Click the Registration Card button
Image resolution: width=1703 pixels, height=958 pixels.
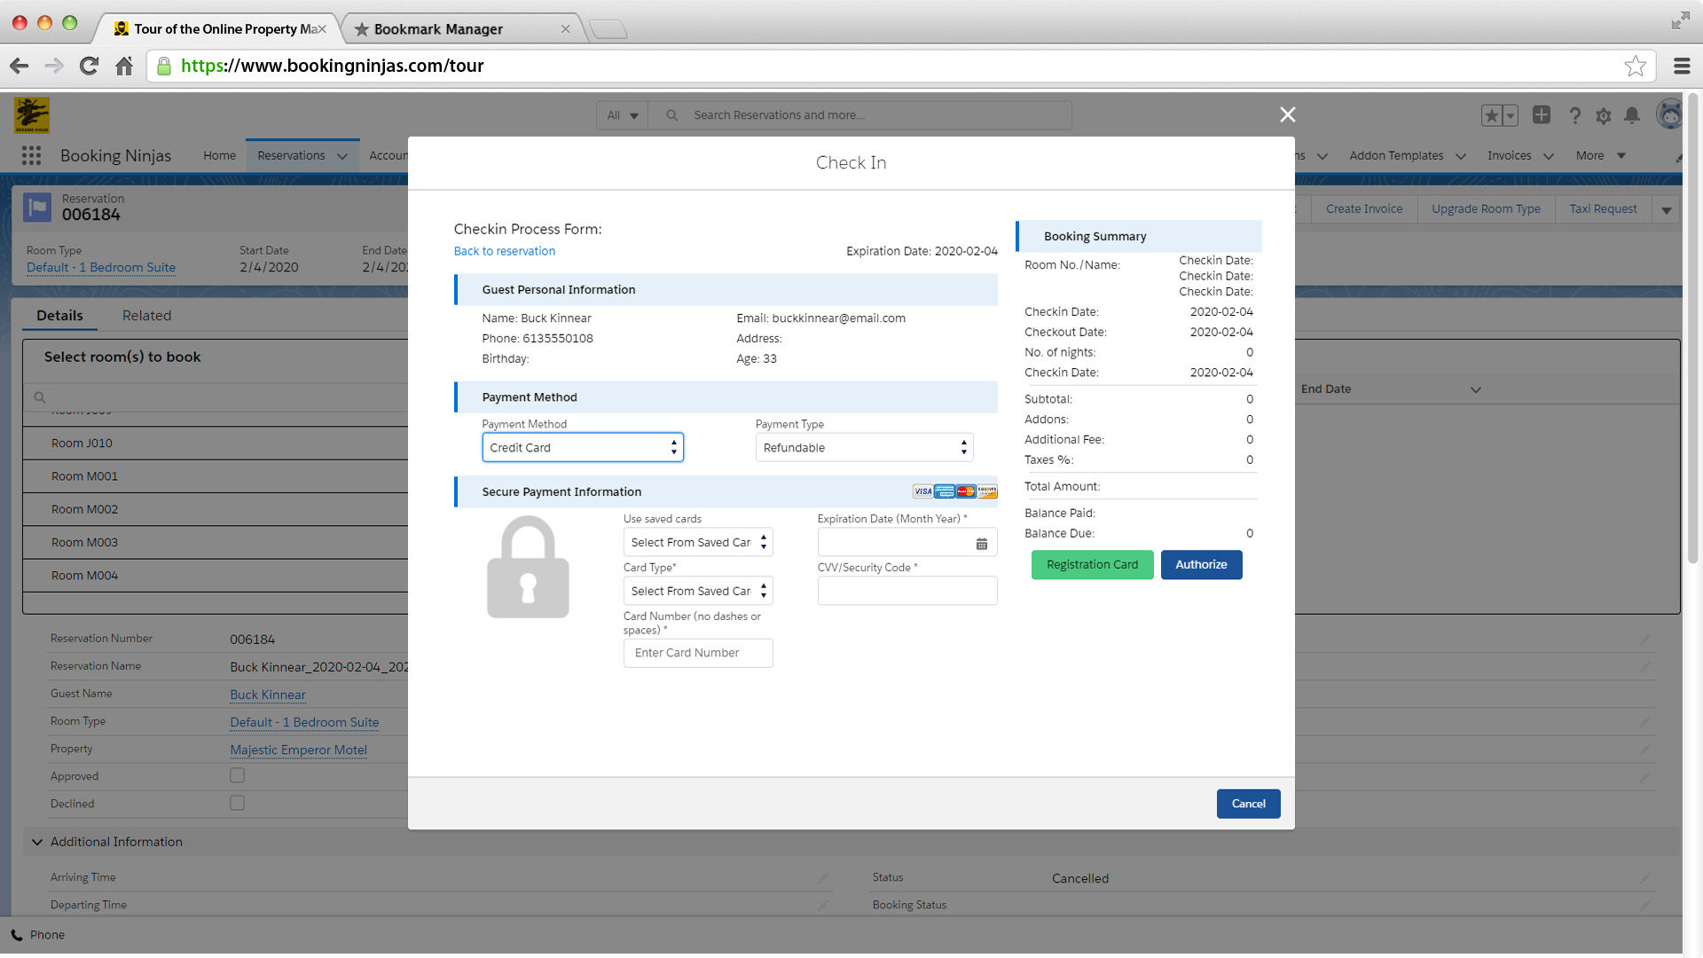(1092, 565)
